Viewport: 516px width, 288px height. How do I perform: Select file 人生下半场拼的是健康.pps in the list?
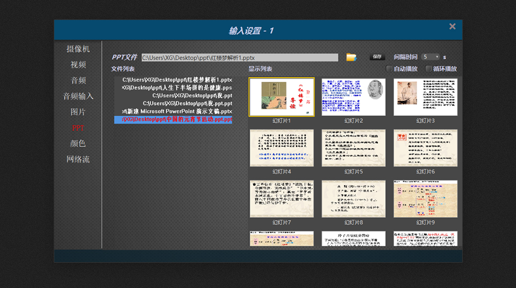click(x=174, y=88)
